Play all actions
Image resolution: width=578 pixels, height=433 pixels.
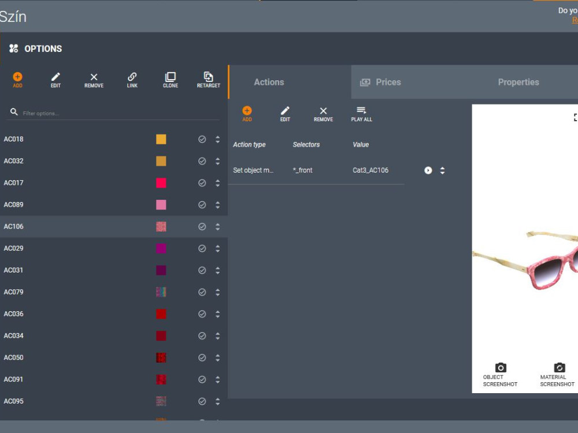point(362,114)
